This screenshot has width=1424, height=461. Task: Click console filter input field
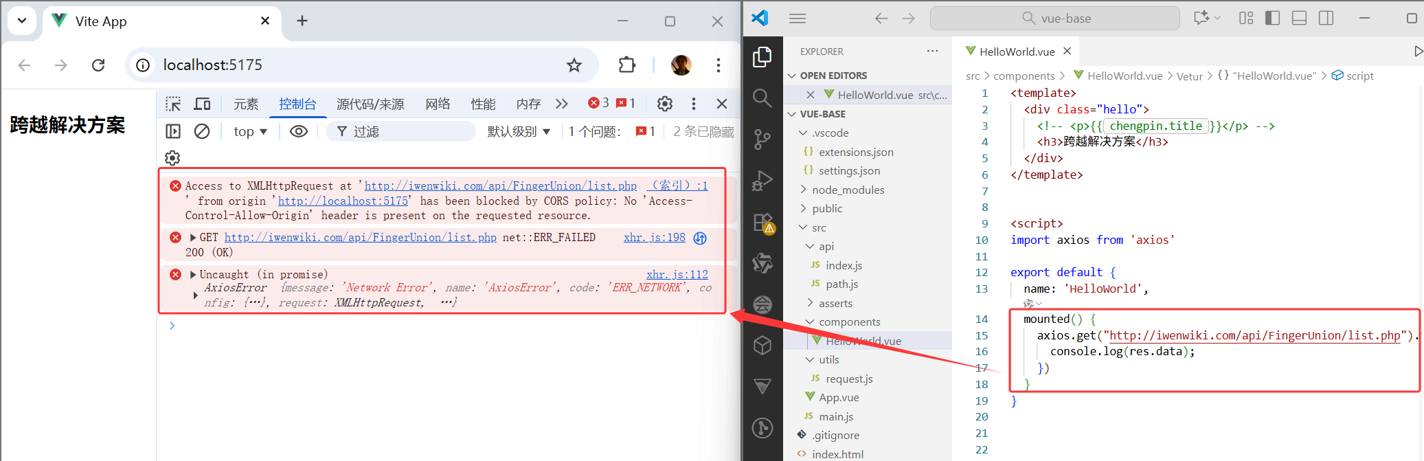(401, 131)
